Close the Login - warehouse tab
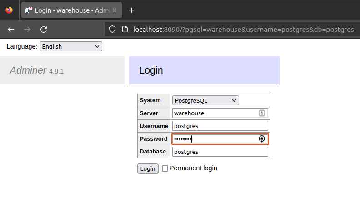The height and width of the screenshot is (217, 360). 115,10
